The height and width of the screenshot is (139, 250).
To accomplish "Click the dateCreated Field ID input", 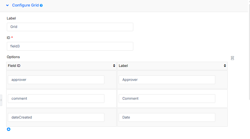I will point(56,118).
